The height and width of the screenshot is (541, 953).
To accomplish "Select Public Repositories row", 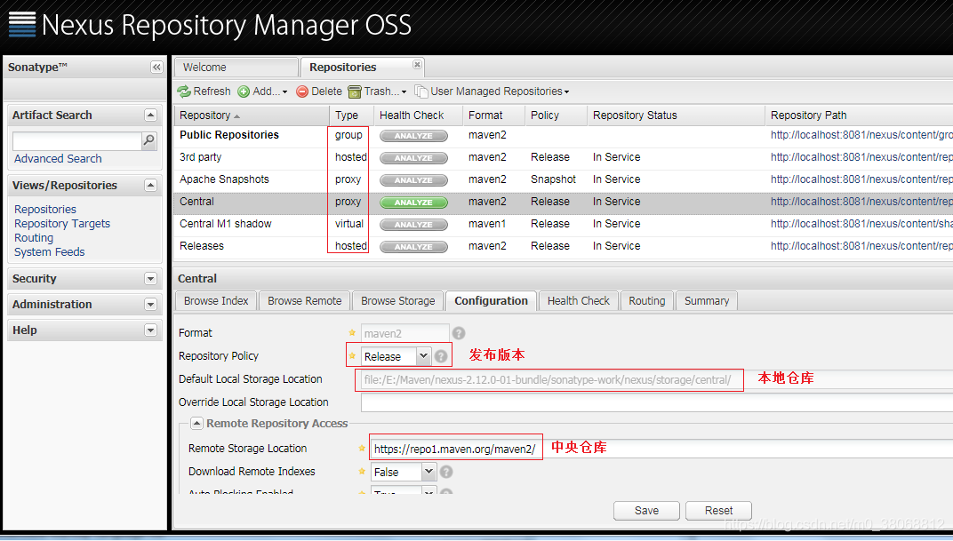I will coord(563,135).
